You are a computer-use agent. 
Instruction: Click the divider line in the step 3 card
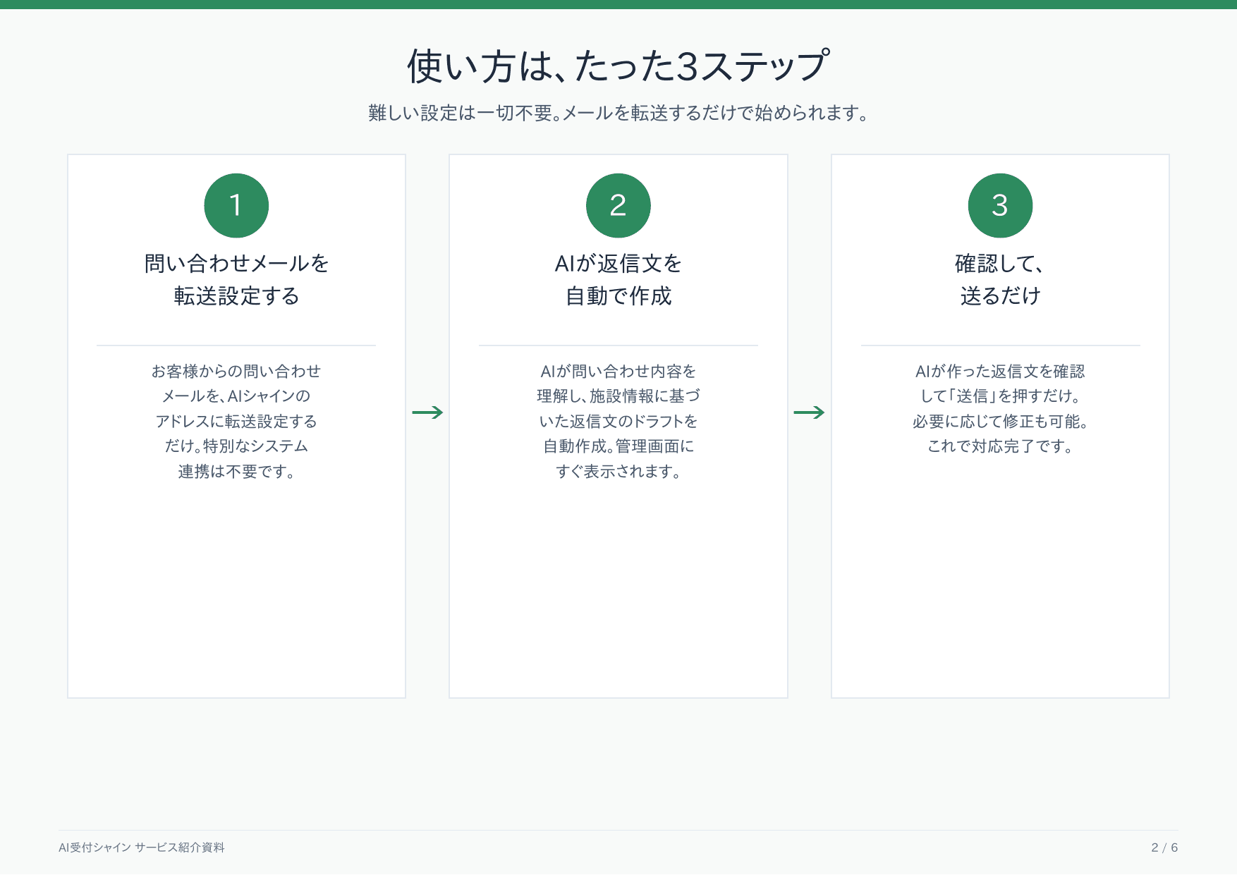coord(1000,345)
